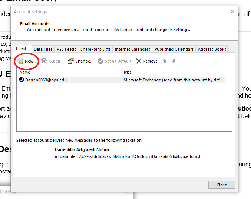Open Change account settings
This screenshot has height=199, width=251.
(x=71, y=61)
